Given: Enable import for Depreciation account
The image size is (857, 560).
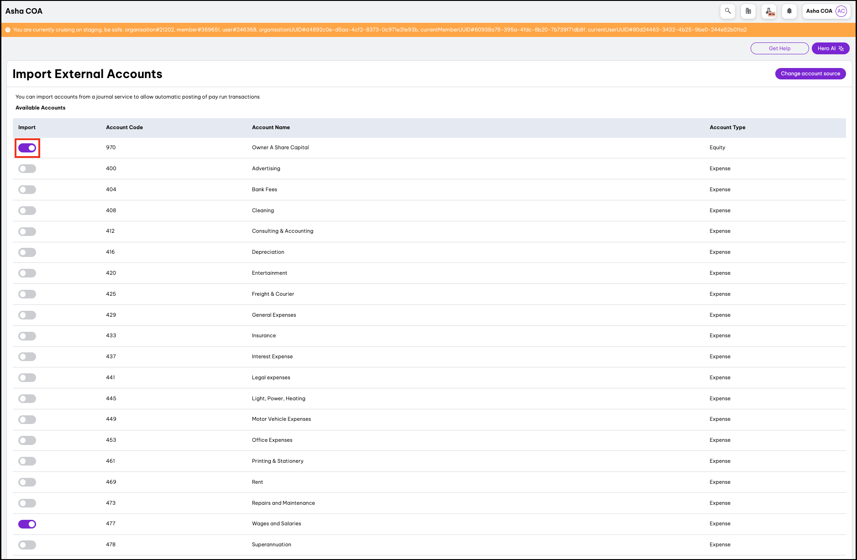Looking at the screenshot, I should pyautogui.click(x=27, y=252).
